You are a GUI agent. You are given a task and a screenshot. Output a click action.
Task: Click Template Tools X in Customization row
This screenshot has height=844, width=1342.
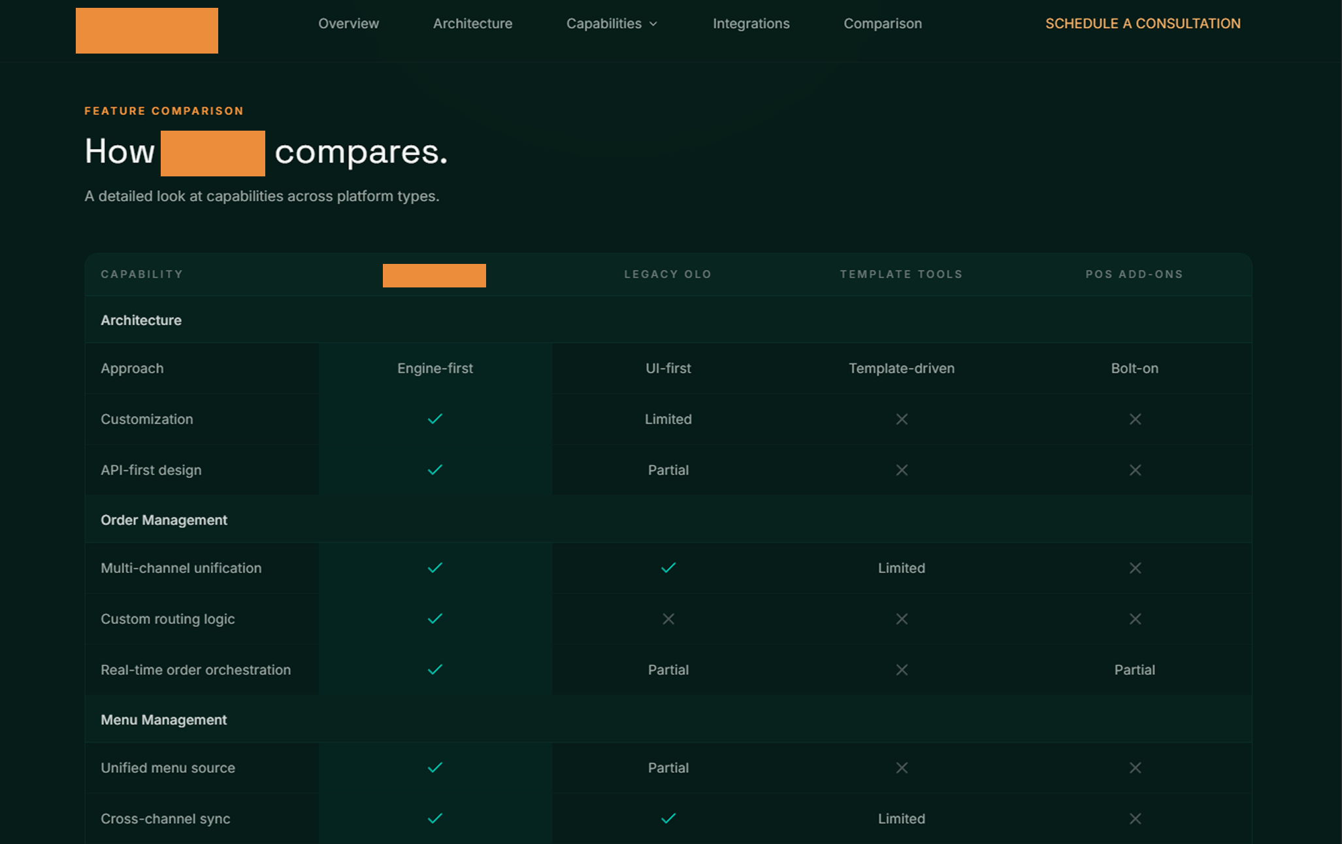[x=902, y=419]
